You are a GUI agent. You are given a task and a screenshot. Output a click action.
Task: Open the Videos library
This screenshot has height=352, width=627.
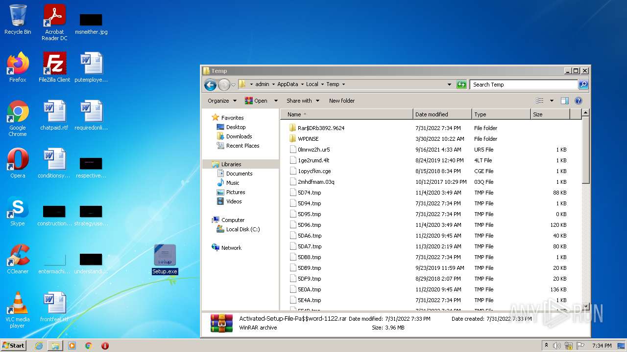click(234, 201)
